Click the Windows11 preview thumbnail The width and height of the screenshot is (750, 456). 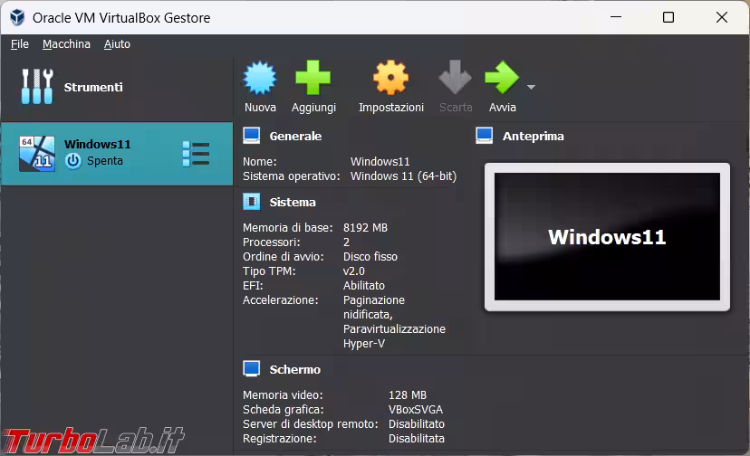click(x=606, y=237)
